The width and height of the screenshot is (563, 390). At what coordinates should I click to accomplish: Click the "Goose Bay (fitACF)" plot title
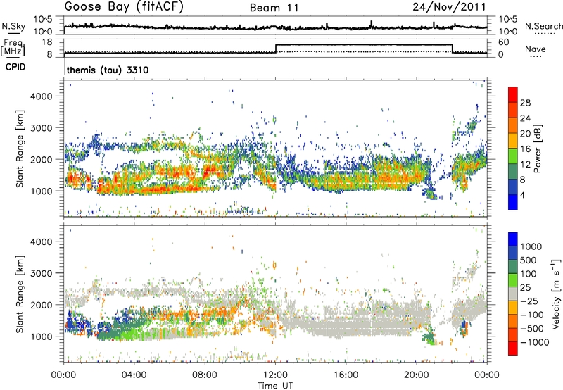(124, 7)
